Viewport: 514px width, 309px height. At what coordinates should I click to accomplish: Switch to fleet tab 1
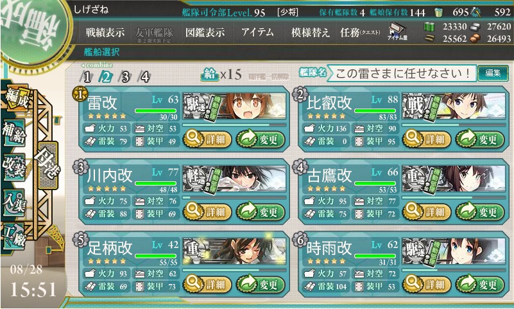click(x=87, y=77)
